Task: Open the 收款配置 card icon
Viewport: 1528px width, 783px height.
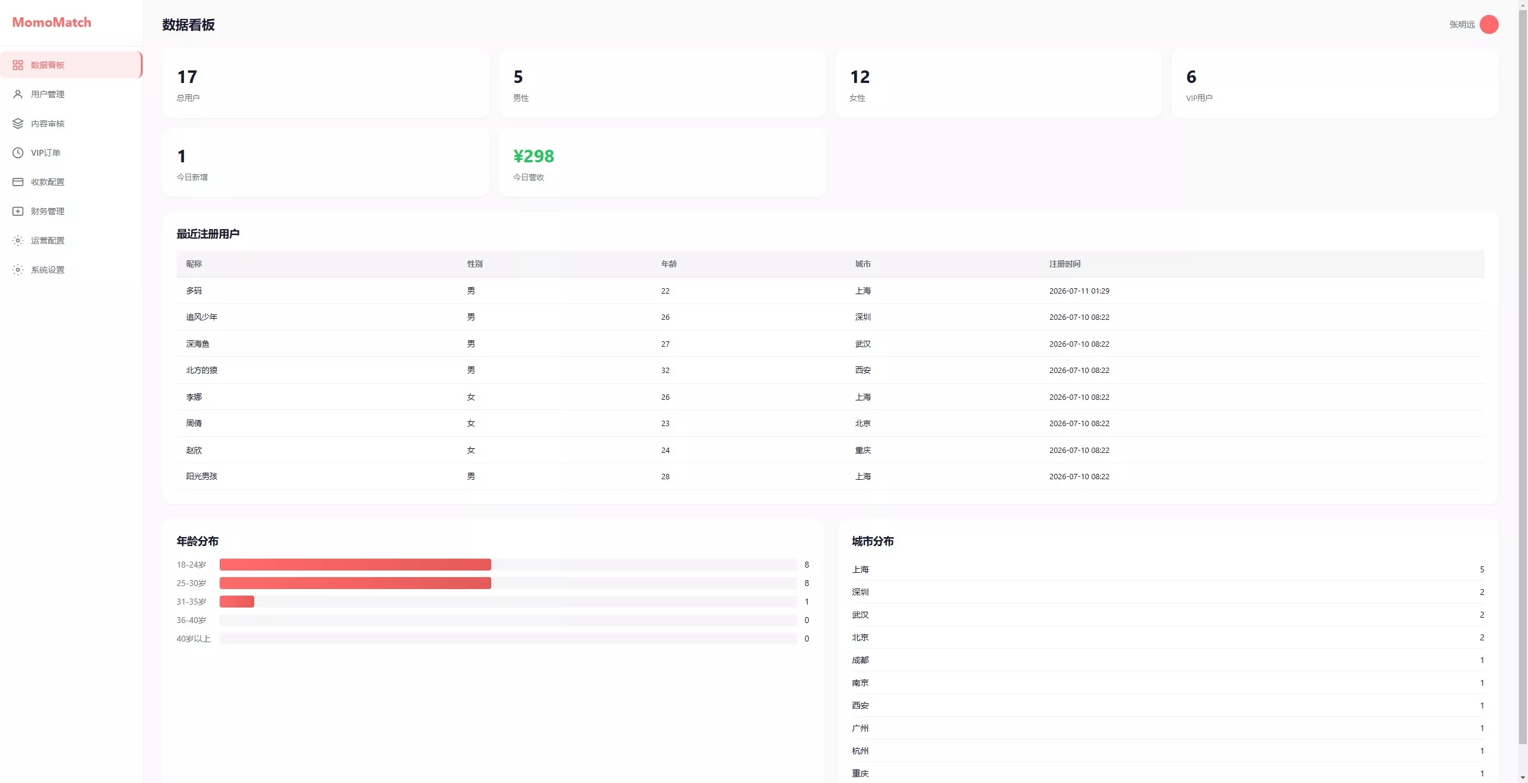Action: tap(18, 182)
